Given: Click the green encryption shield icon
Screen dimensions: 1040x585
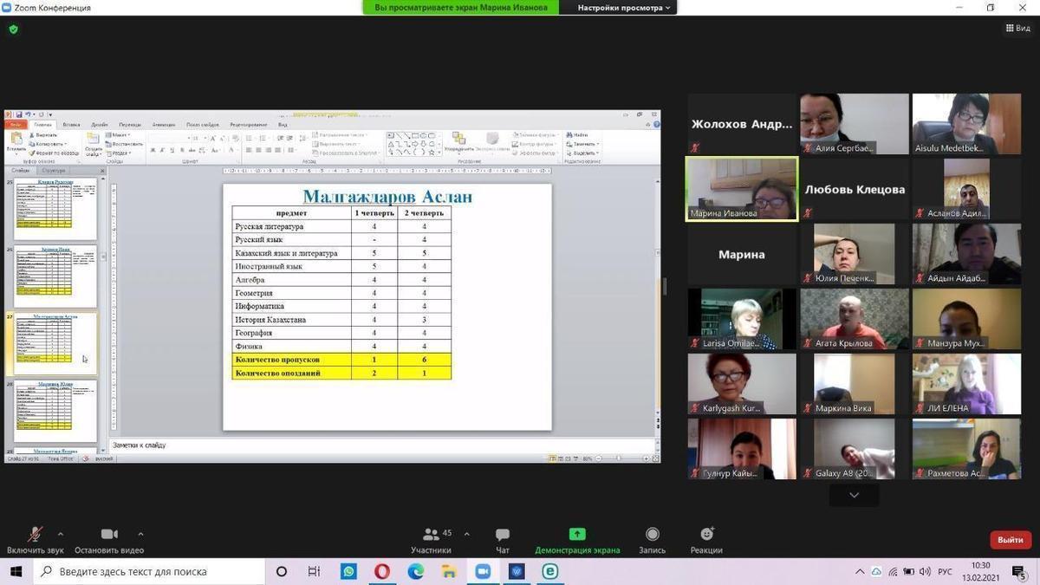Looking at the screenshot, I should tap(13, 29).
